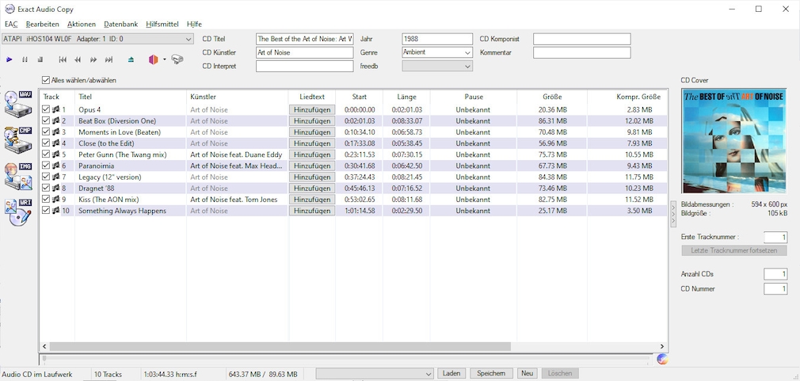
Task: Uncheck the Moments in Love checkbox
Action: (47, 132)
